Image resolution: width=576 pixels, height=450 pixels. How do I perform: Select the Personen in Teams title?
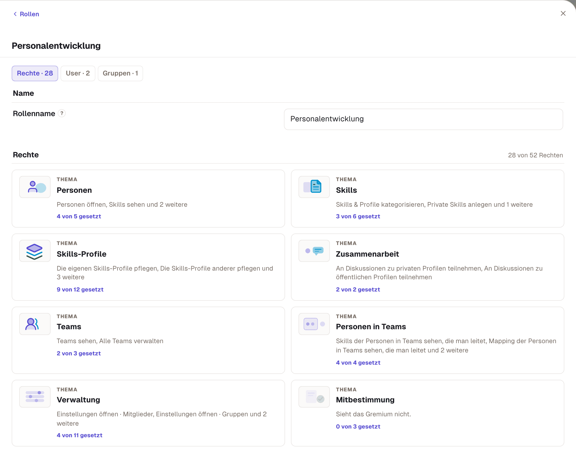(x=371, y=327)
